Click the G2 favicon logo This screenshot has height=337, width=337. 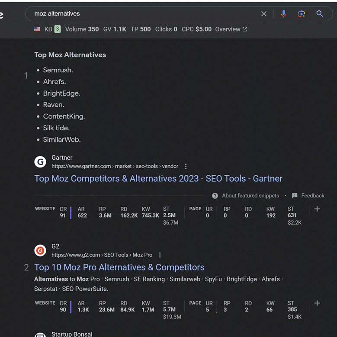(x=40, y=250)
